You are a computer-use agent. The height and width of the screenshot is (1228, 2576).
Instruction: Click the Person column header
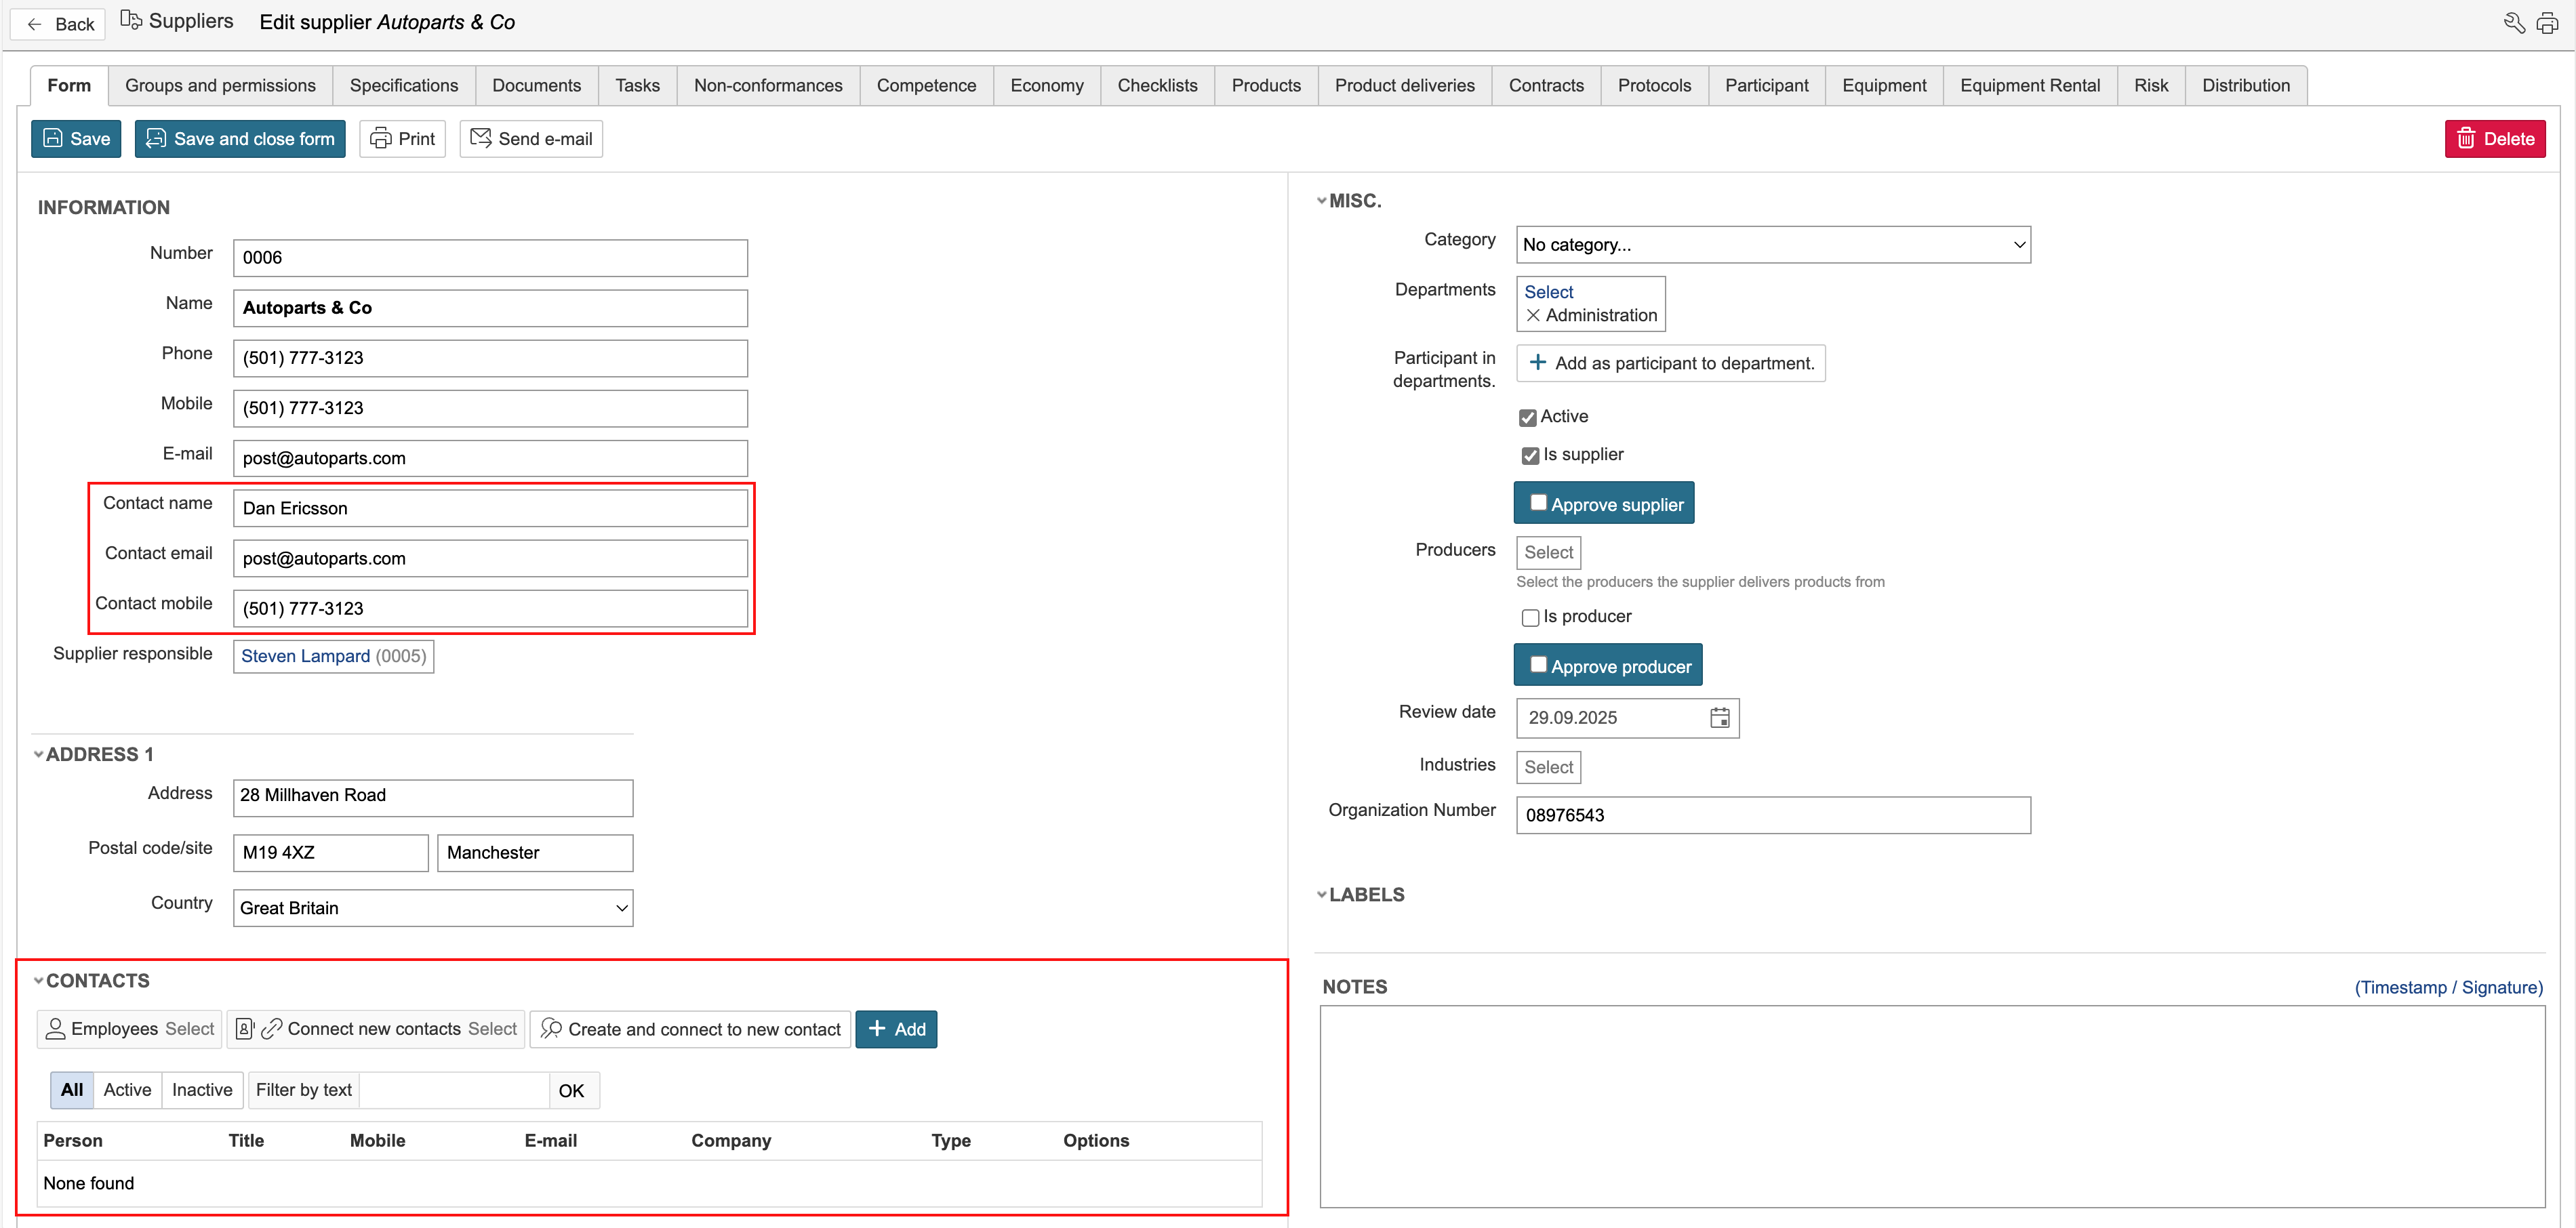72,1141
